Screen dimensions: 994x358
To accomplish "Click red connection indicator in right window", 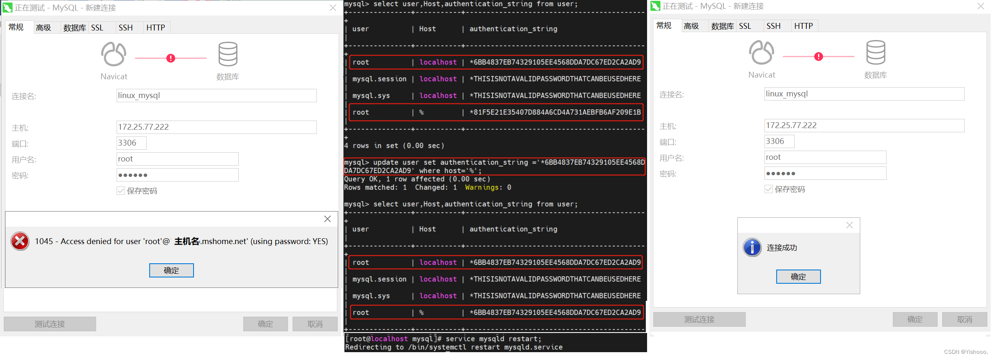I will (818, 56).
